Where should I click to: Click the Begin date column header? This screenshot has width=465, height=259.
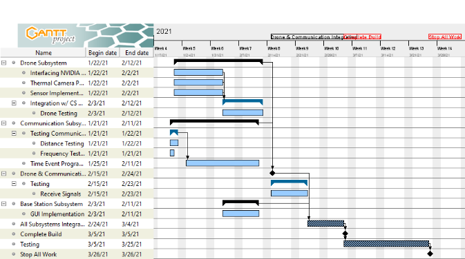103,52
